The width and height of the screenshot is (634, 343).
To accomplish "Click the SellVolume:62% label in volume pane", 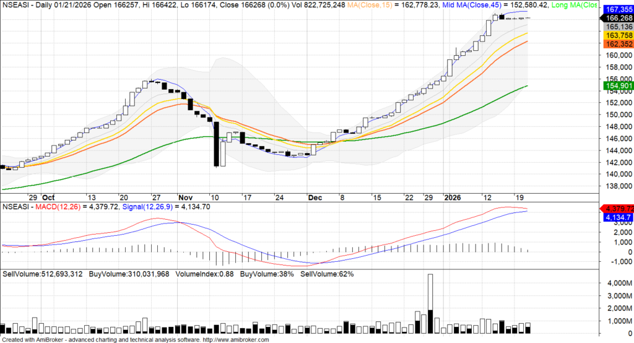I will 327,274.
